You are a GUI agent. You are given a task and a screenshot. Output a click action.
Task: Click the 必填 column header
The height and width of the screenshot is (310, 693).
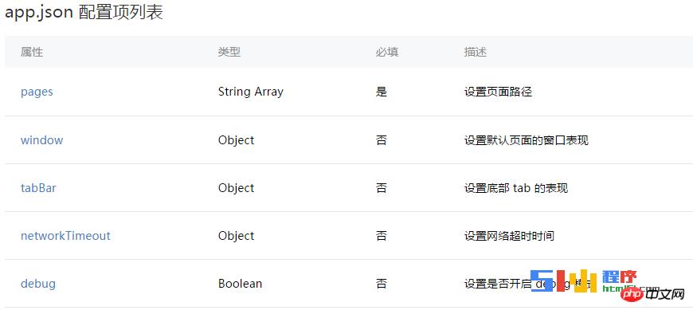pyautogui.click(x=386, y=52)
